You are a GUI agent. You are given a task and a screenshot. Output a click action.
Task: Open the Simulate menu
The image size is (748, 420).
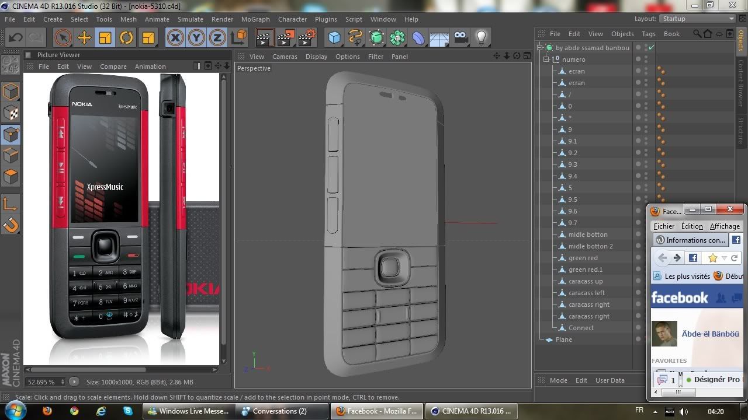click(191, 19)
